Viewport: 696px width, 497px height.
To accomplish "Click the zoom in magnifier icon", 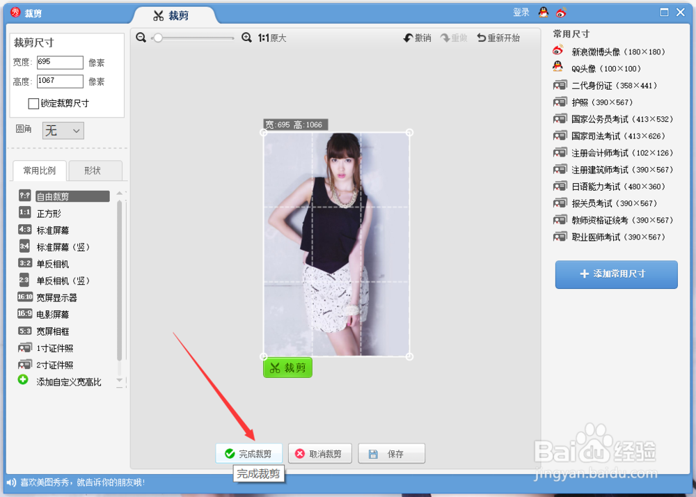I will [247, 38].
